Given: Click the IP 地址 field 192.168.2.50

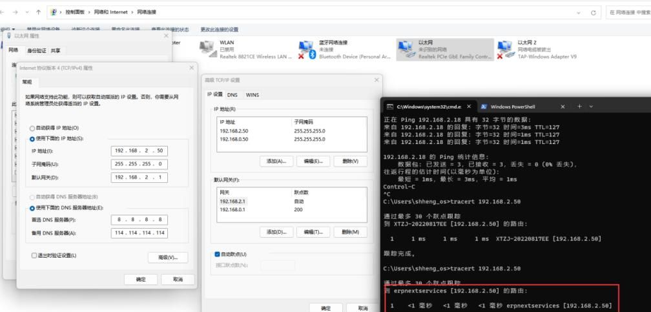Looking at the screenshot, I should pyautogui.click(x=139, y=151).
